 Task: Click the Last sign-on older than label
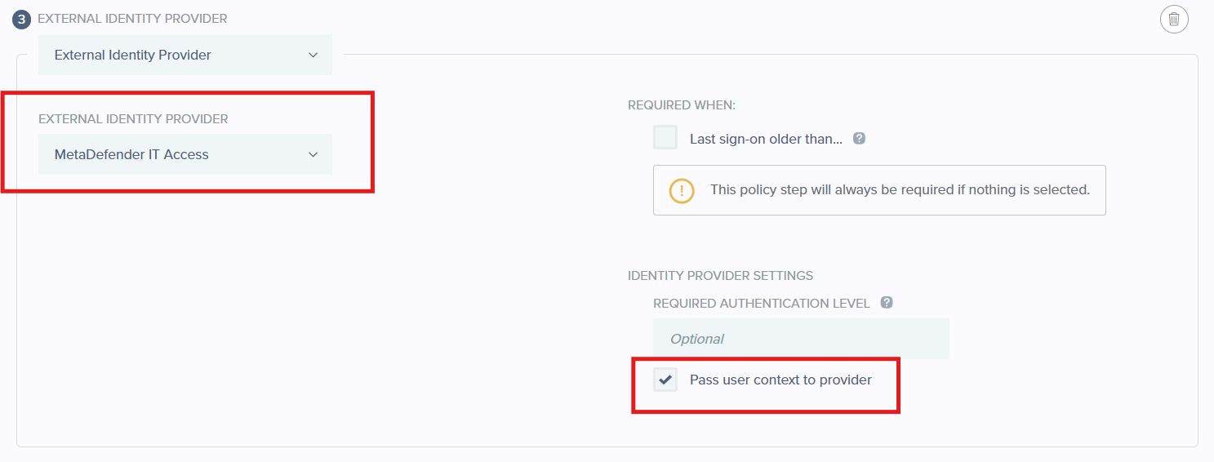pyautogui.click(x=766, y=139)
